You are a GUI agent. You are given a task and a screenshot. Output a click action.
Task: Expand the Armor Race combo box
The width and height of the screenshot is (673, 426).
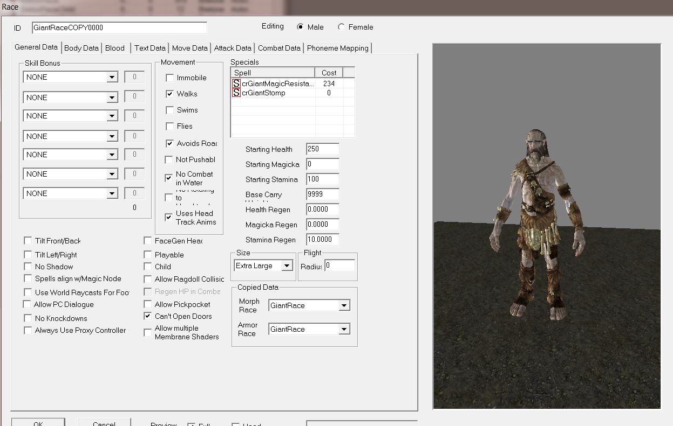pyautogui.click(x=344, y=329)
